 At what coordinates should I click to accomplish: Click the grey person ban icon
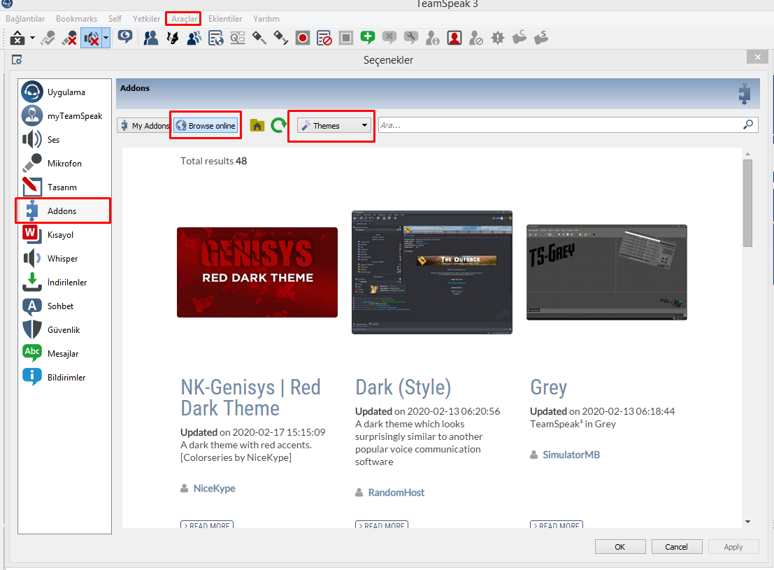476,38
